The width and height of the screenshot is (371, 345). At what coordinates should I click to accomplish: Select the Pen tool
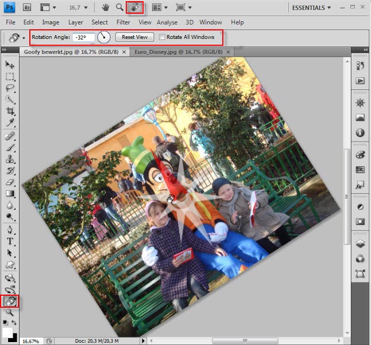tap(10, 230)
